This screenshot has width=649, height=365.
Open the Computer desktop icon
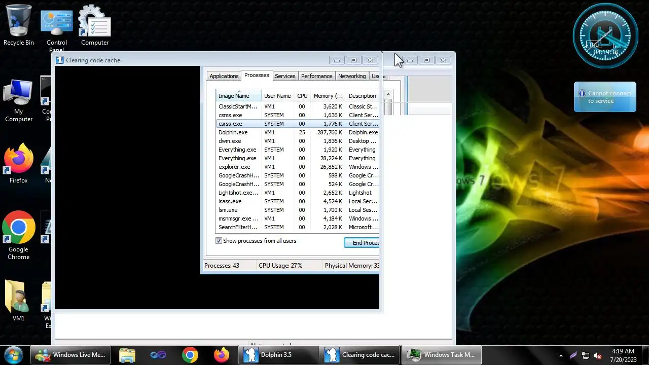pos(95,25)
